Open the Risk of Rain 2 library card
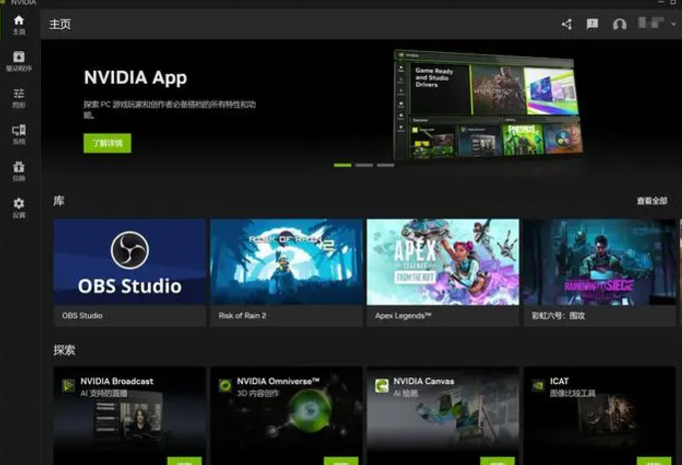Screen dimensions: 682x465 [x=287, y=272]
